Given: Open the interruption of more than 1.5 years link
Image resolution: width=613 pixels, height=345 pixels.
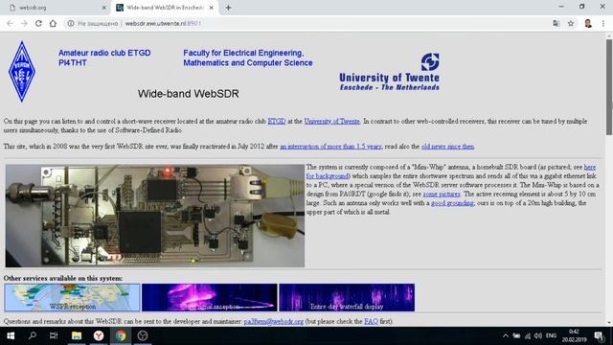Looking at the screenshot, I should (x=330, y=147).
